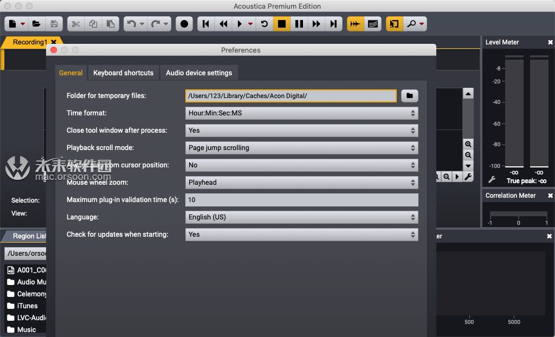Open a file using the folder toolbar icon

click(x=36, y=24)
